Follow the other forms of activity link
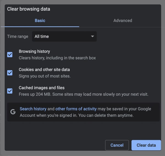Screen dimensions: 165x156 tap(76, 109)
